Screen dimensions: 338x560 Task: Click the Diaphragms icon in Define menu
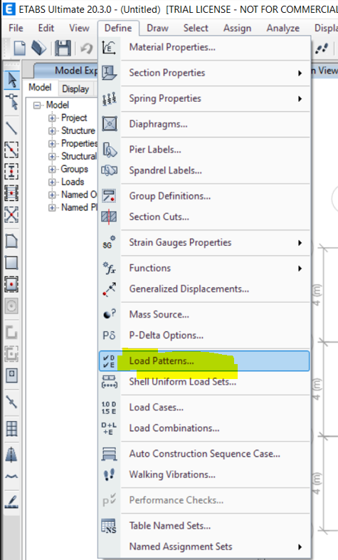(x=110, y=124)
